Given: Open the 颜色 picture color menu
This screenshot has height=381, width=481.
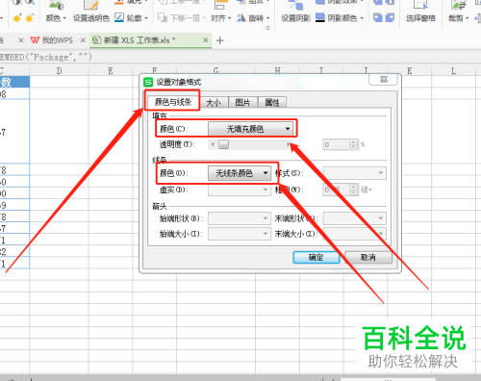Looking at the screenshot, I should [56, 18].
